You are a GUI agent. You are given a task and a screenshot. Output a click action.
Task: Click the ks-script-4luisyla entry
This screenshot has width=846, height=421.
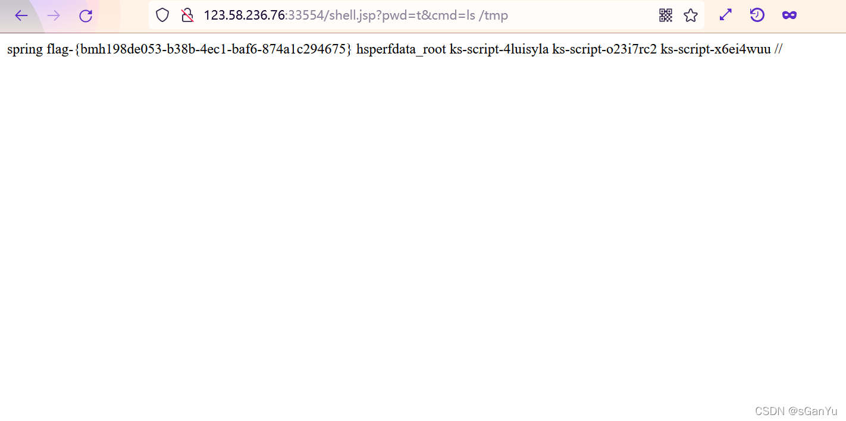pyautogui.click(x=499, y=50)
